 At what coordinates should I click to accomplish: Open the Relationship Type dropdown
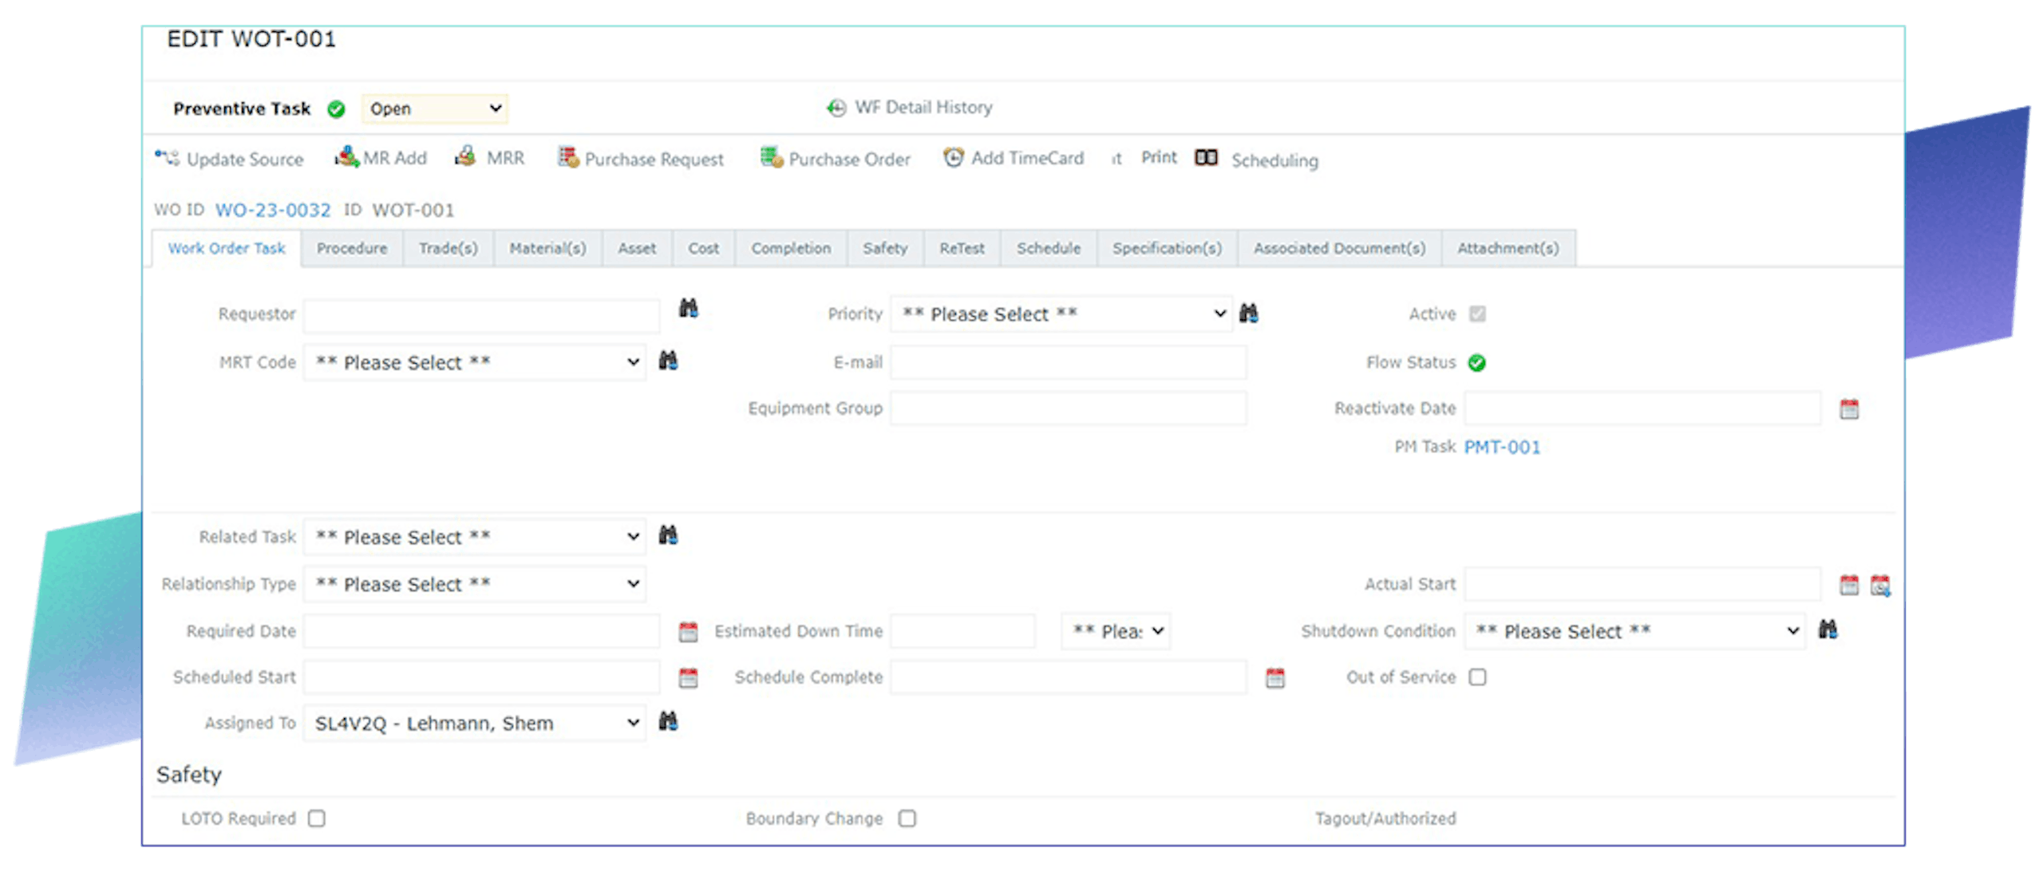point(474,583)
